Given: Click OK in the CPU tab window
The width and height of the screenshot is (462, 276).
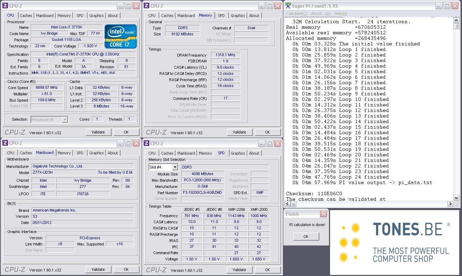Looking at the screenshot, I should [126, 132].
